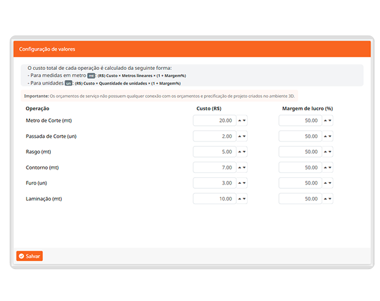Screen dimensions: 380x301
Task: Click the up arrow for Metro de Corte cost
Action: 239,121
